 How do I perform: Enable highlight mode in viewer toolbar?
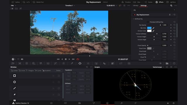[21, 8]
